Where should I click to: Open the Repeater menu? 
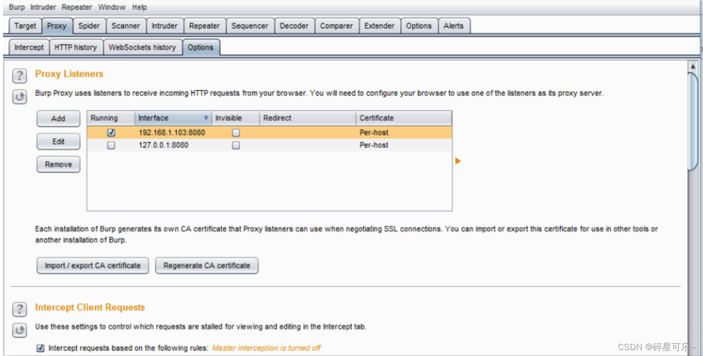click(x=77, y=7)
